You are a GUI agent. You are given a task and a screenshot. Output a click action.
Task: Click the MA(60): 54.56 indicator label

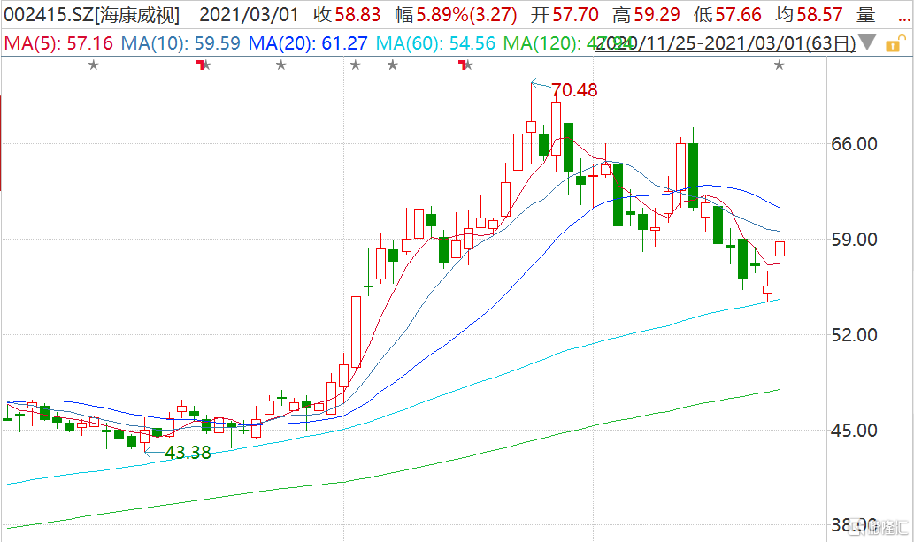(x=435, y=43)
